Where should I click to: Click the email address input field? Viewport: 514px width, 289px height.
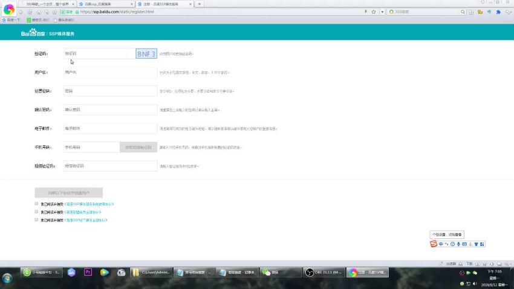coord(110,128)
